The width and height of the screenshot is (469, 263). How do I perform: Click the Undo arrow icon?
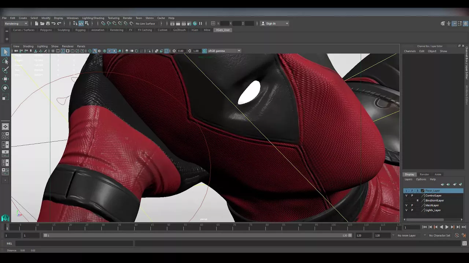click(53, 23)
